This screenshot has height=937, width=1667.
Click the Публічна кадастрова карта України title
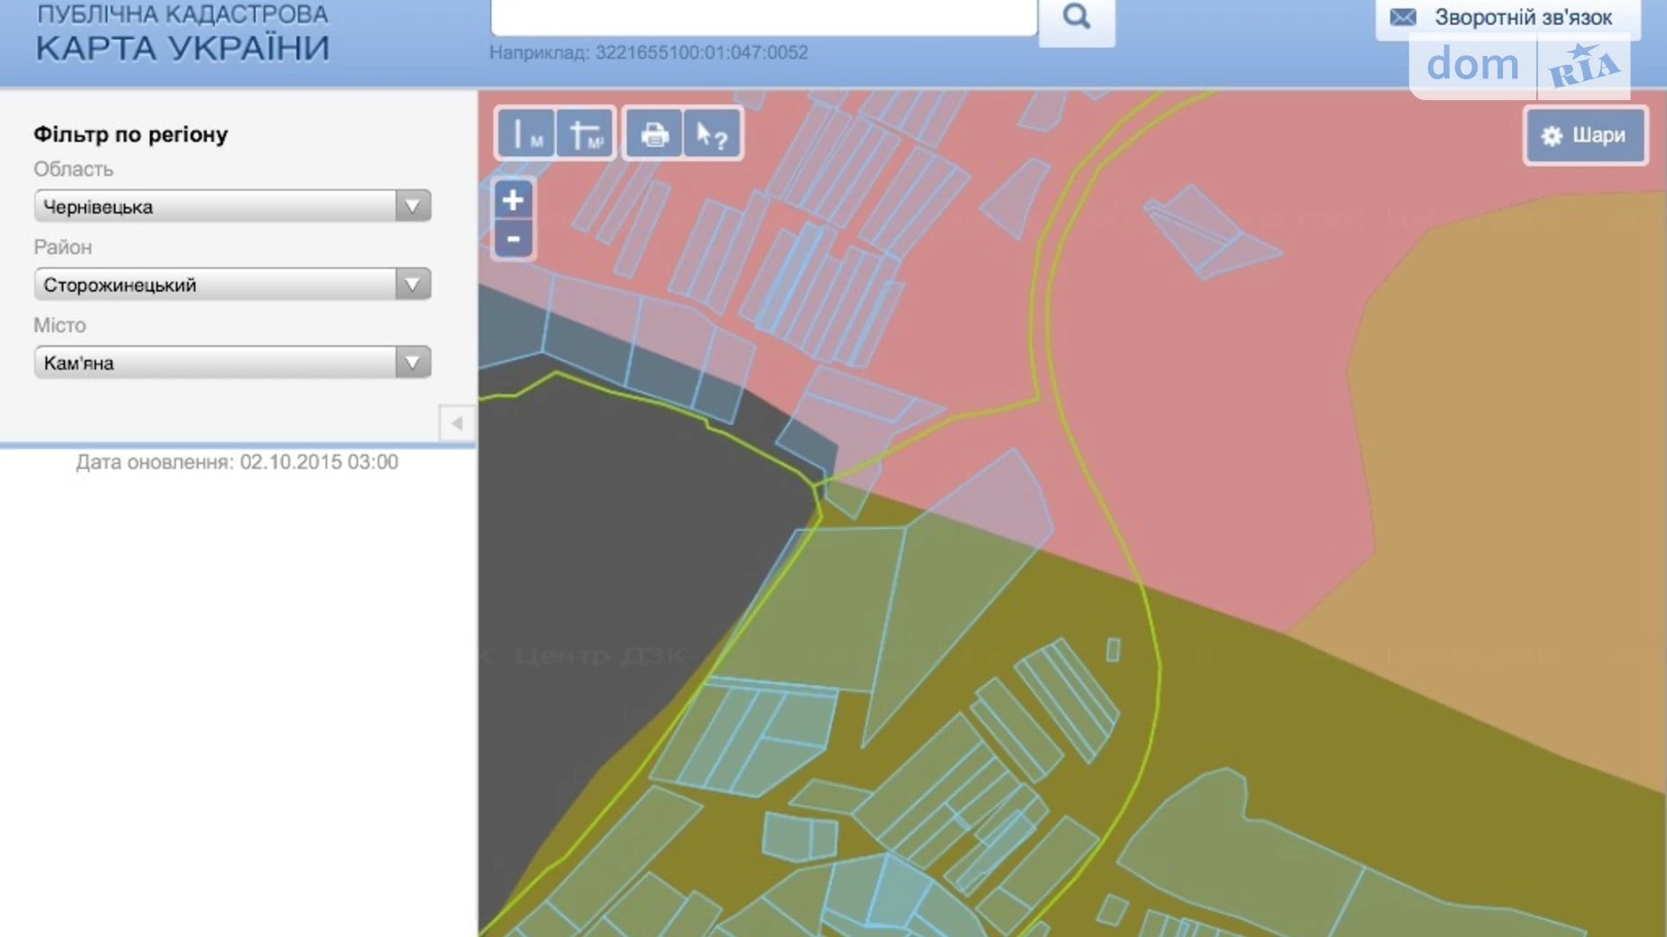click(183, 33)
